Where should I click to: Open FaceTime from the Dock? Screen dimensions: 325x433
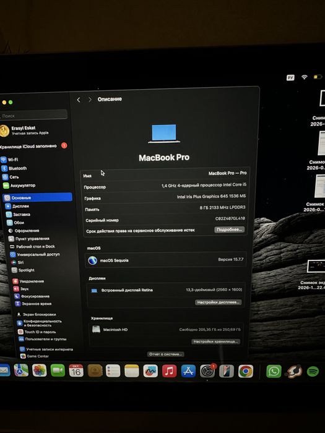click(58, 371)
